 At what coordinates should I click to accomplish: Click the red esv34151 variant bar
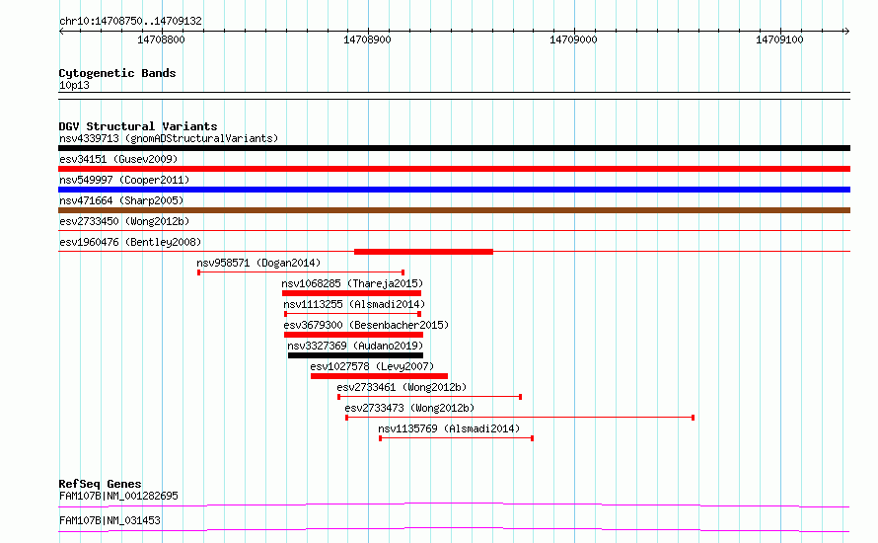point(454,169)
